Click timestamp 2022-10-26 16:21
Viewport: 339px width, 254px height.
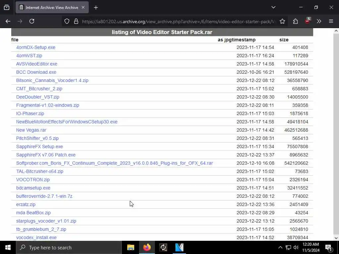click(x=255, y=72)
